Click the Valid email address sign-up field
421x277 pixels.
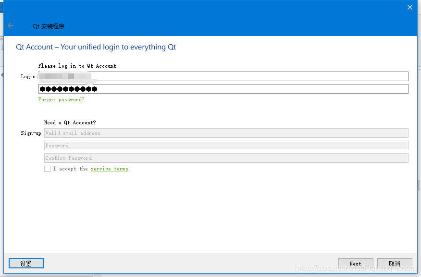click(226, 133)
